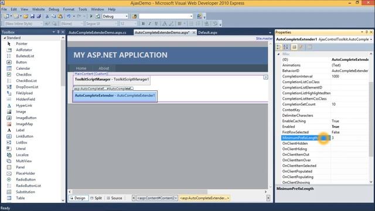Open the New Inline Style dropdown

pos(41,23)
